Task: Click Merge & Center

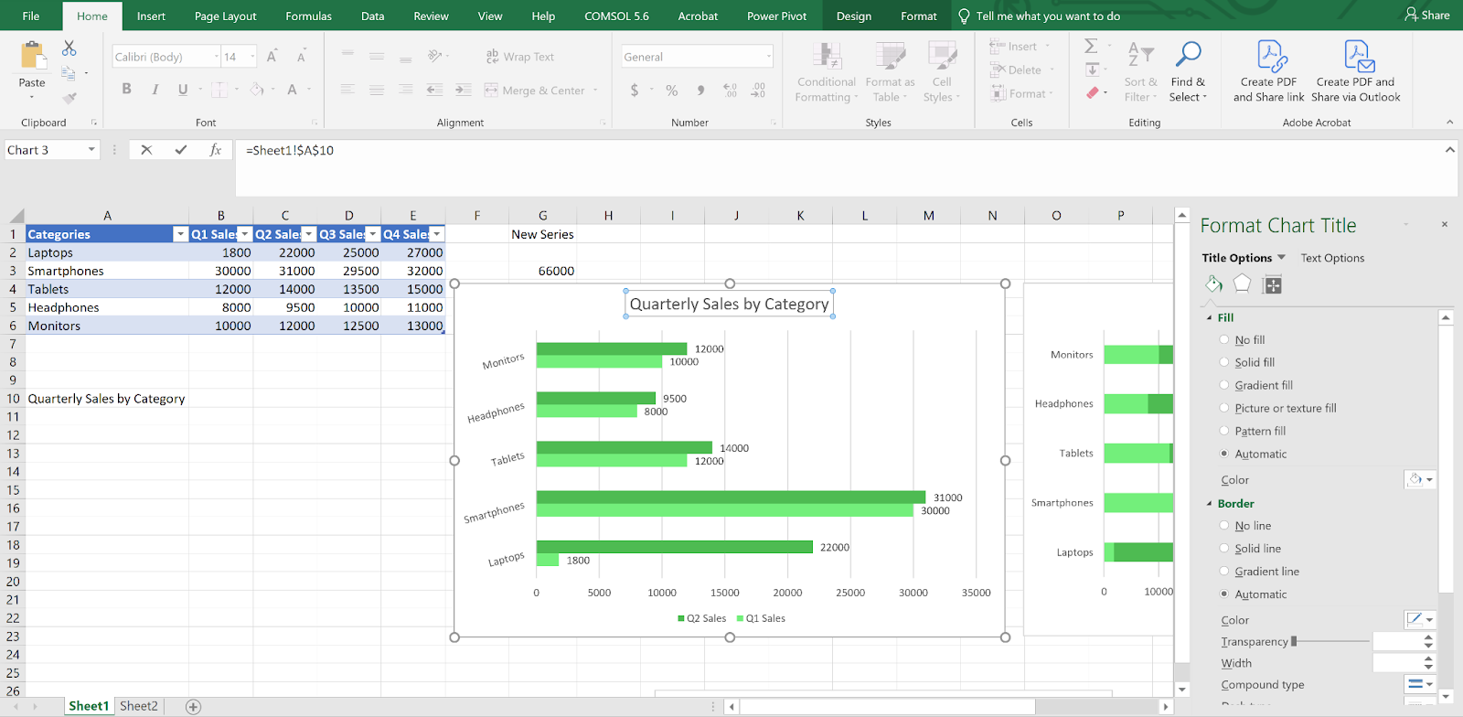Action: click(535, 91)
